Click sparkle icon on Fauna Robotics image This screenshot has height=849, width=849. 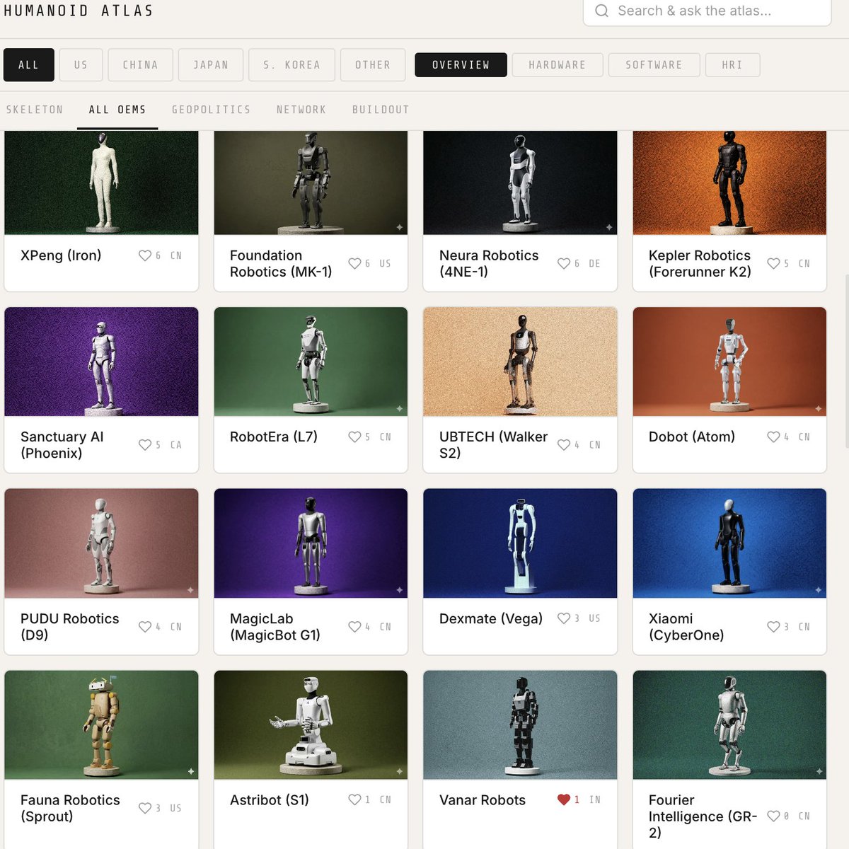[190, 771]
